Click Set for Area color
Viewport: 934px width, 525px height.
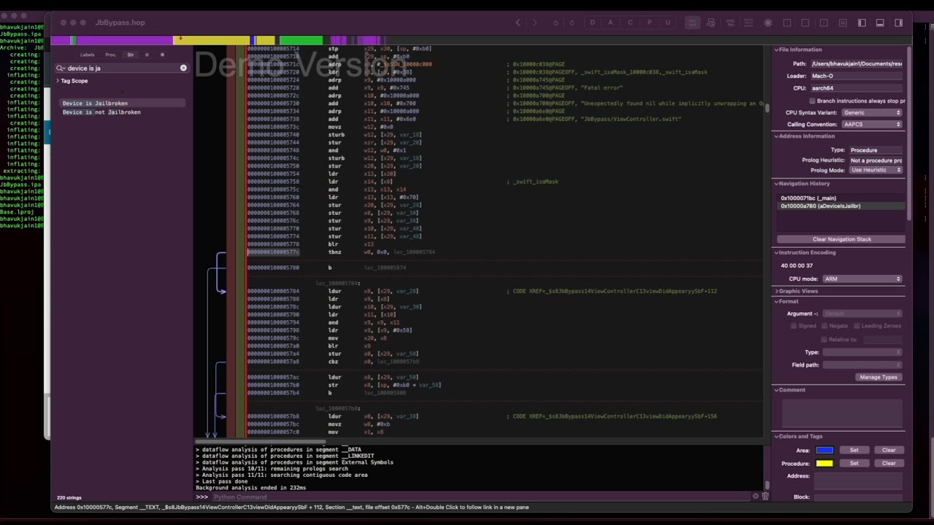click(x=854, y=450)
